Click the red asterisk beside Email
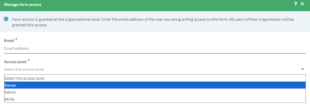 (x=16, y=40)
